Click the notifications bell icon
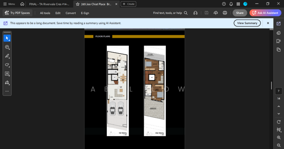 231,4
